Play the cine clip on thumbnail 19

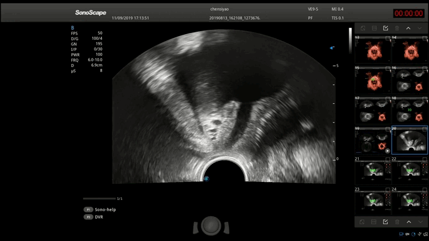387,150
